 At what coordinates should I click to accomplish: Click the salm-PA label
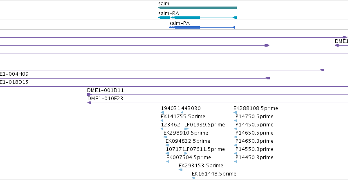(180, 23)
